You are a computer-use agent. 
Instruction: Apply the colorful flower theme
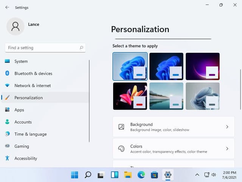(130, 96)
